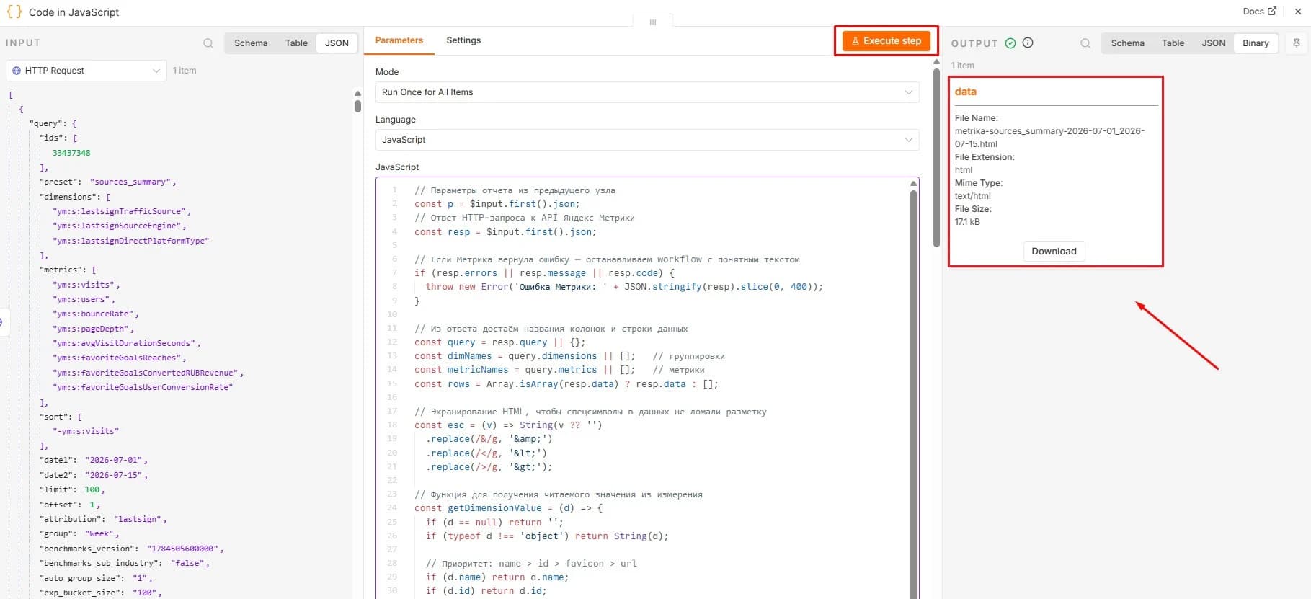Show output as Table
Screen dimensions: 1311x599
click(1173, 43)
